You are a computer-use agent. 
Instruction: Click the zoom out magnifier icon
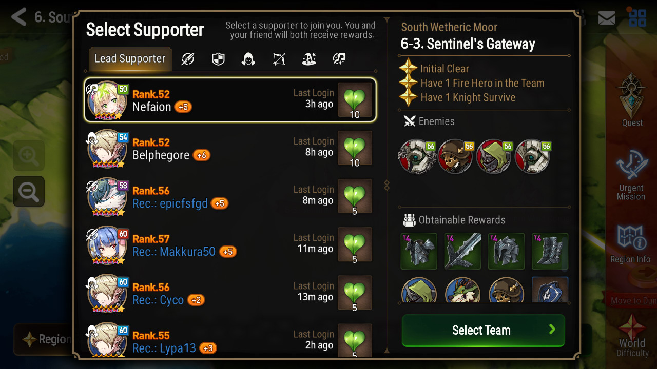pyautogui.click(x=29, y=191)
